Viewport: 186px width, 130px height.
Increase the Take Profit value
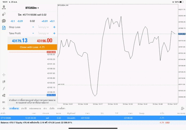pos(54,33)
